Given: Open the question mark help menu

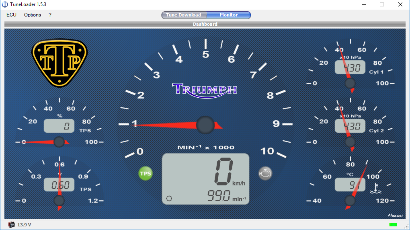Looking at the screenshot, I should (50, 15).
